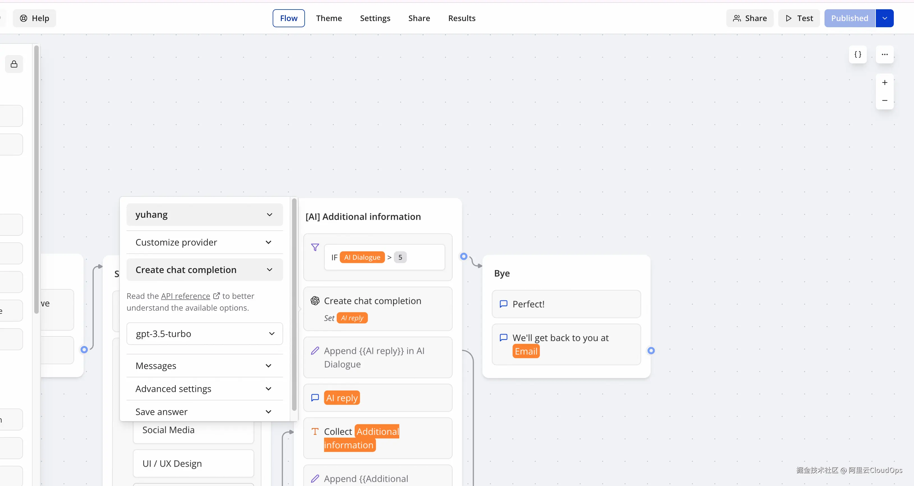Click the lock icon in sidebar
The height and width of the screenshot is (486, 914).
coord(14,64)
